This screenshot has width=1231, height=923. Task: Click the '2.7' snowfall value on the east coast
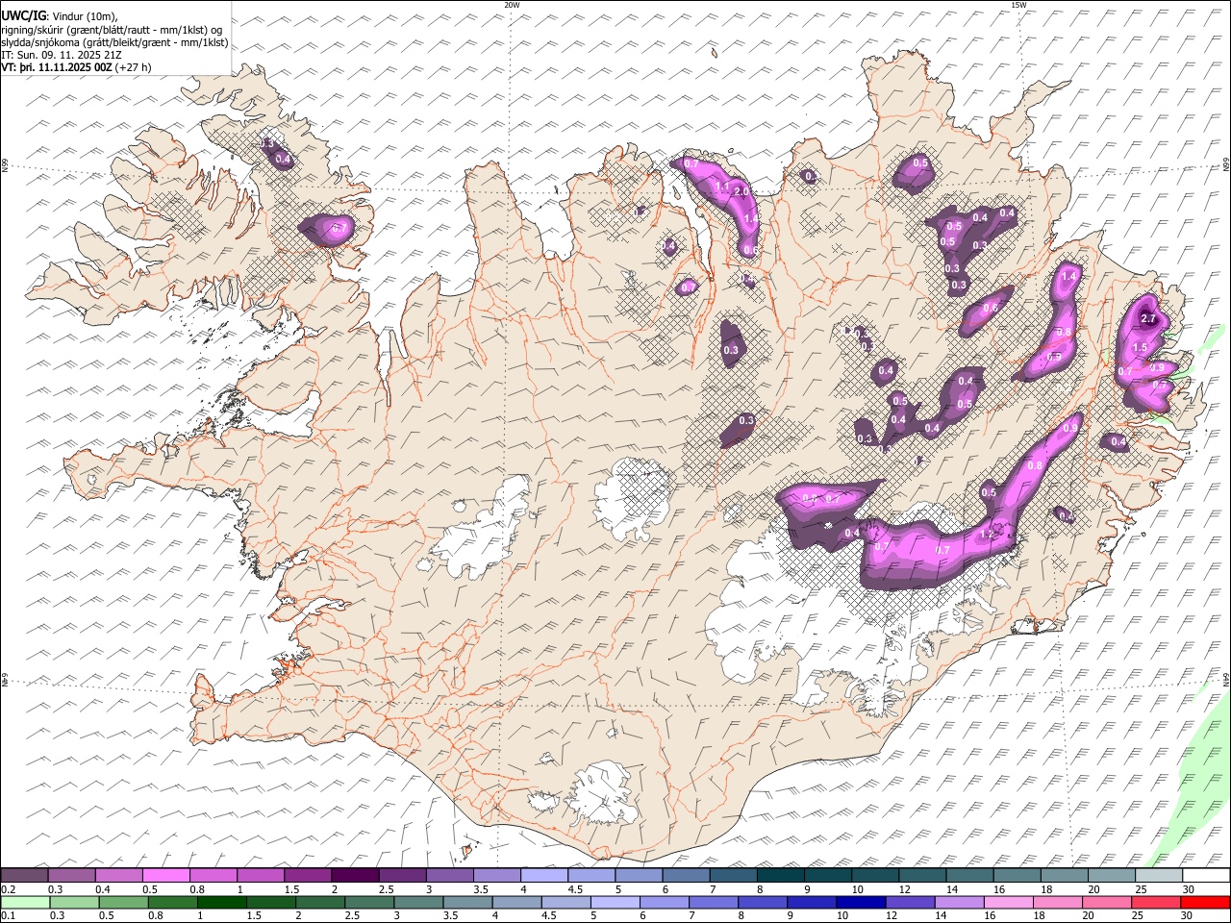(1147, 318)
